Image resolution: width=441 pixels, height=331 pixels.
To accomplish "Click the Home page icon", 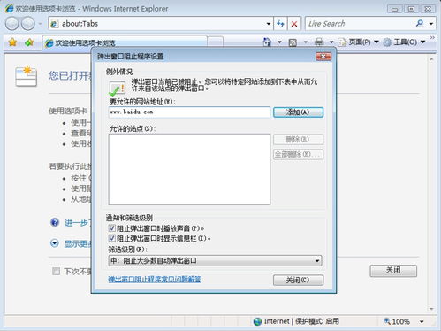I will 267,42.
